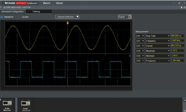Close the SCOPE MDO3102 instrument panel
186x112 pixels.
click(x=181, y=8)
